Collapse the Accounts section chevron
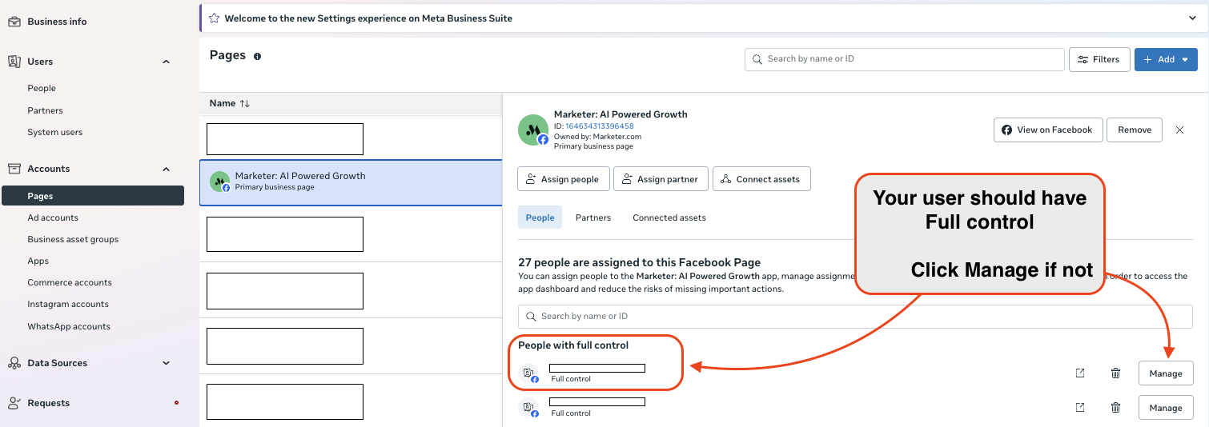1209x427 pixels. [167, 169]
